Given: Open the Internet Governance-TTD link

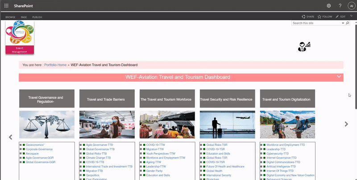Looking at the screenshot, I should [x=282, y=158].
